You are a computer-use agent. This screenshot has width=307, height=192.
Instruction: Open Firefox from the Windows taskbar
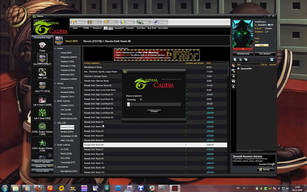[x=39, y=188]
